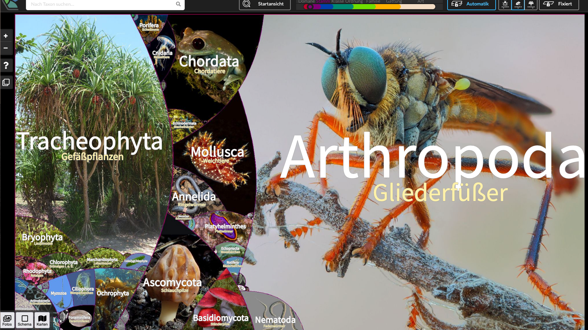Image resolution: width=588 pixels, height=330 pixels.
Task: Switch to Schema view
Action: pos(25,320)
